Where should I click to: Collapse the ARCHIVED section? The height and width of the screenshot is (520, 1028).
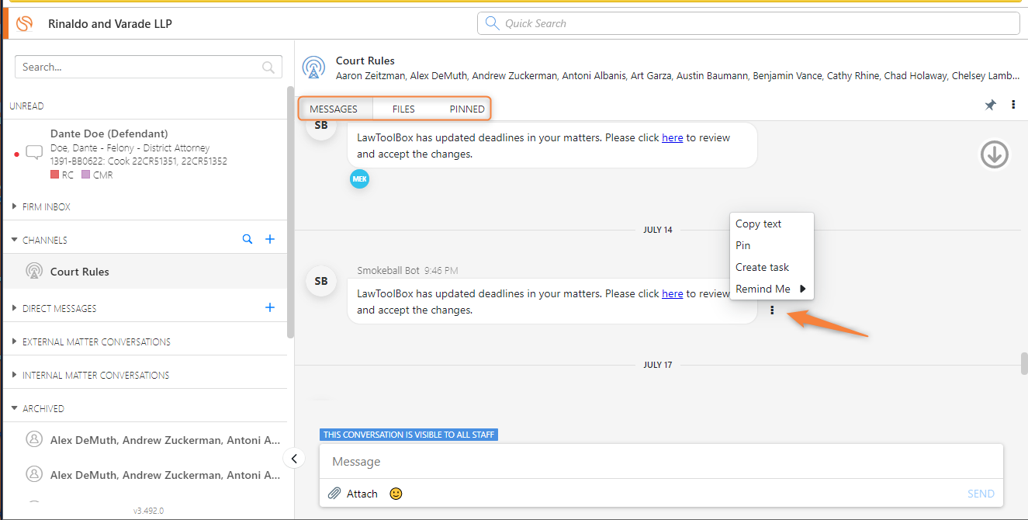click(x=15, y=409)
